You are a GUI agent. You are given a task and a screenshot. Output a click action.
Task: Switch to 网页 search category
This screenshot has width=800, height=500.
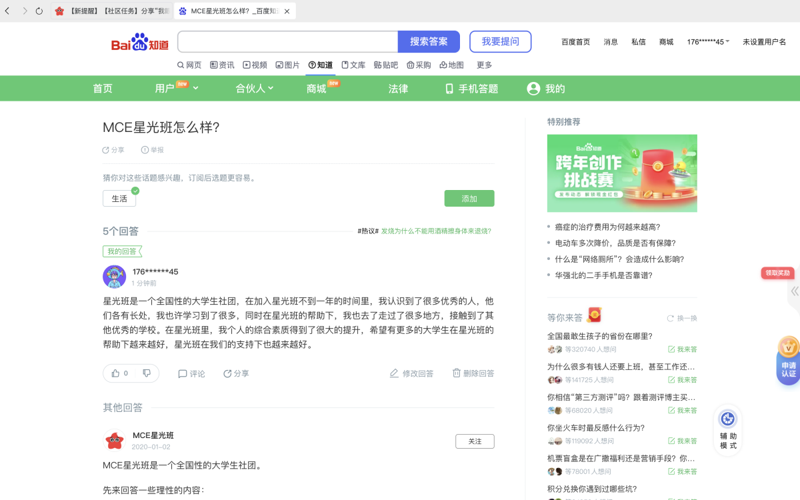pos(189,65)
